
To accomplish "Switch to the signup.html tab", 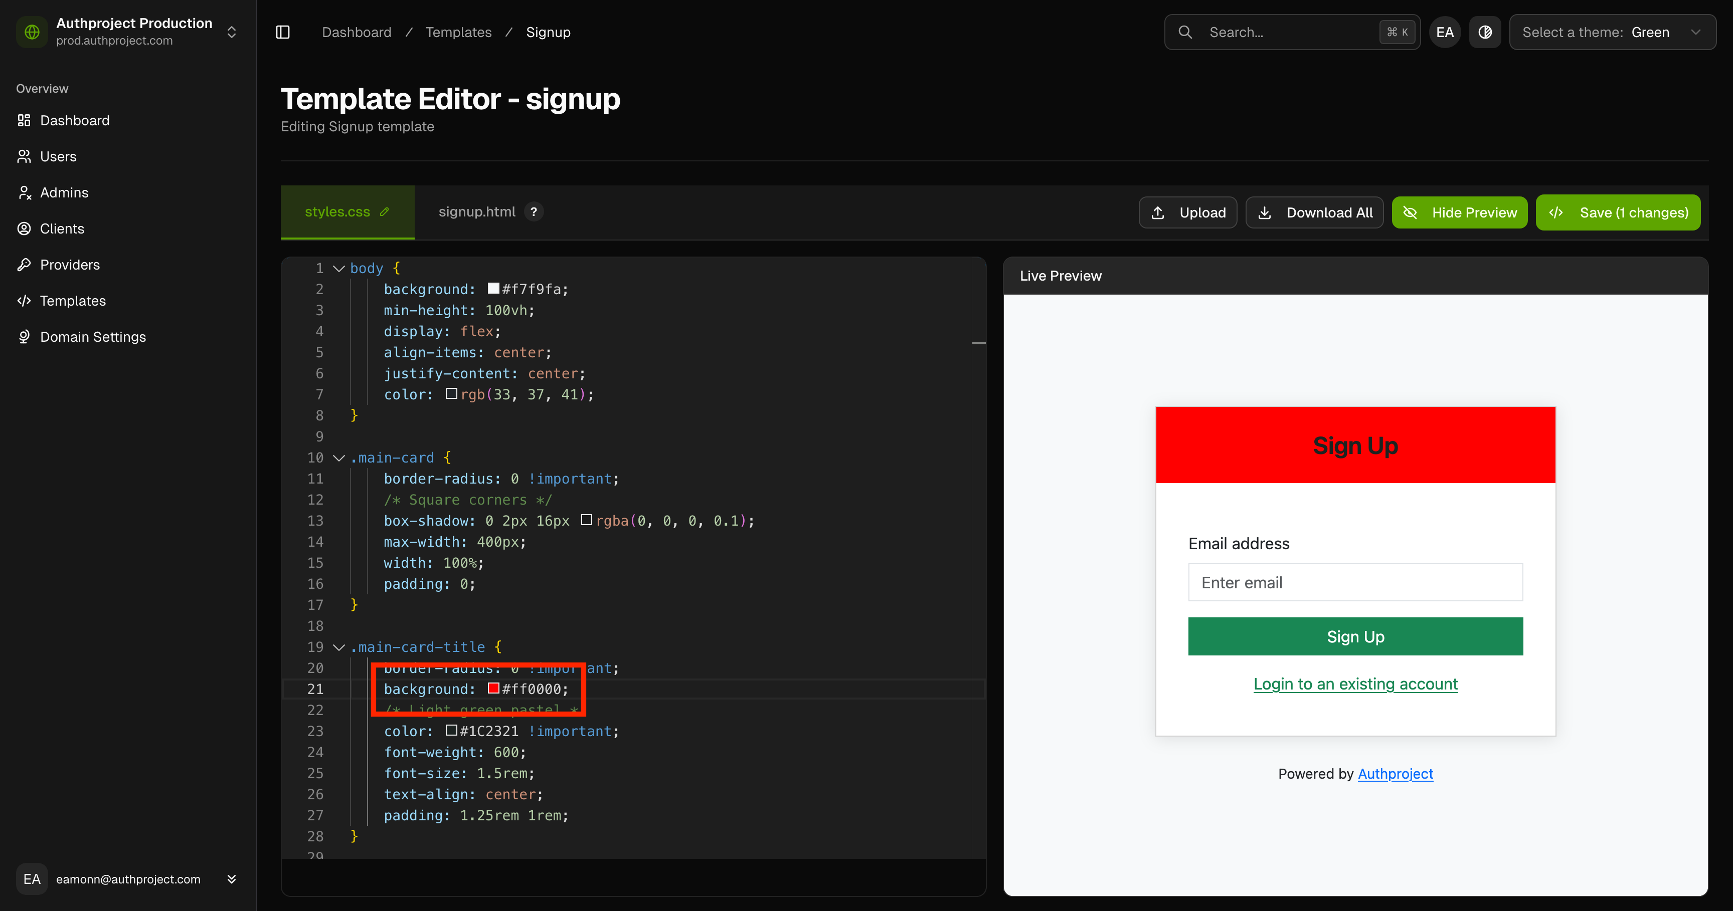I will (476, 212).
